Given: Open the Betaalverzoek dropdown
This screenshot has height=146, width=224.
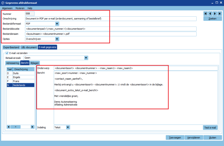Looking at the screenshot, I should [x=86, y=58].
